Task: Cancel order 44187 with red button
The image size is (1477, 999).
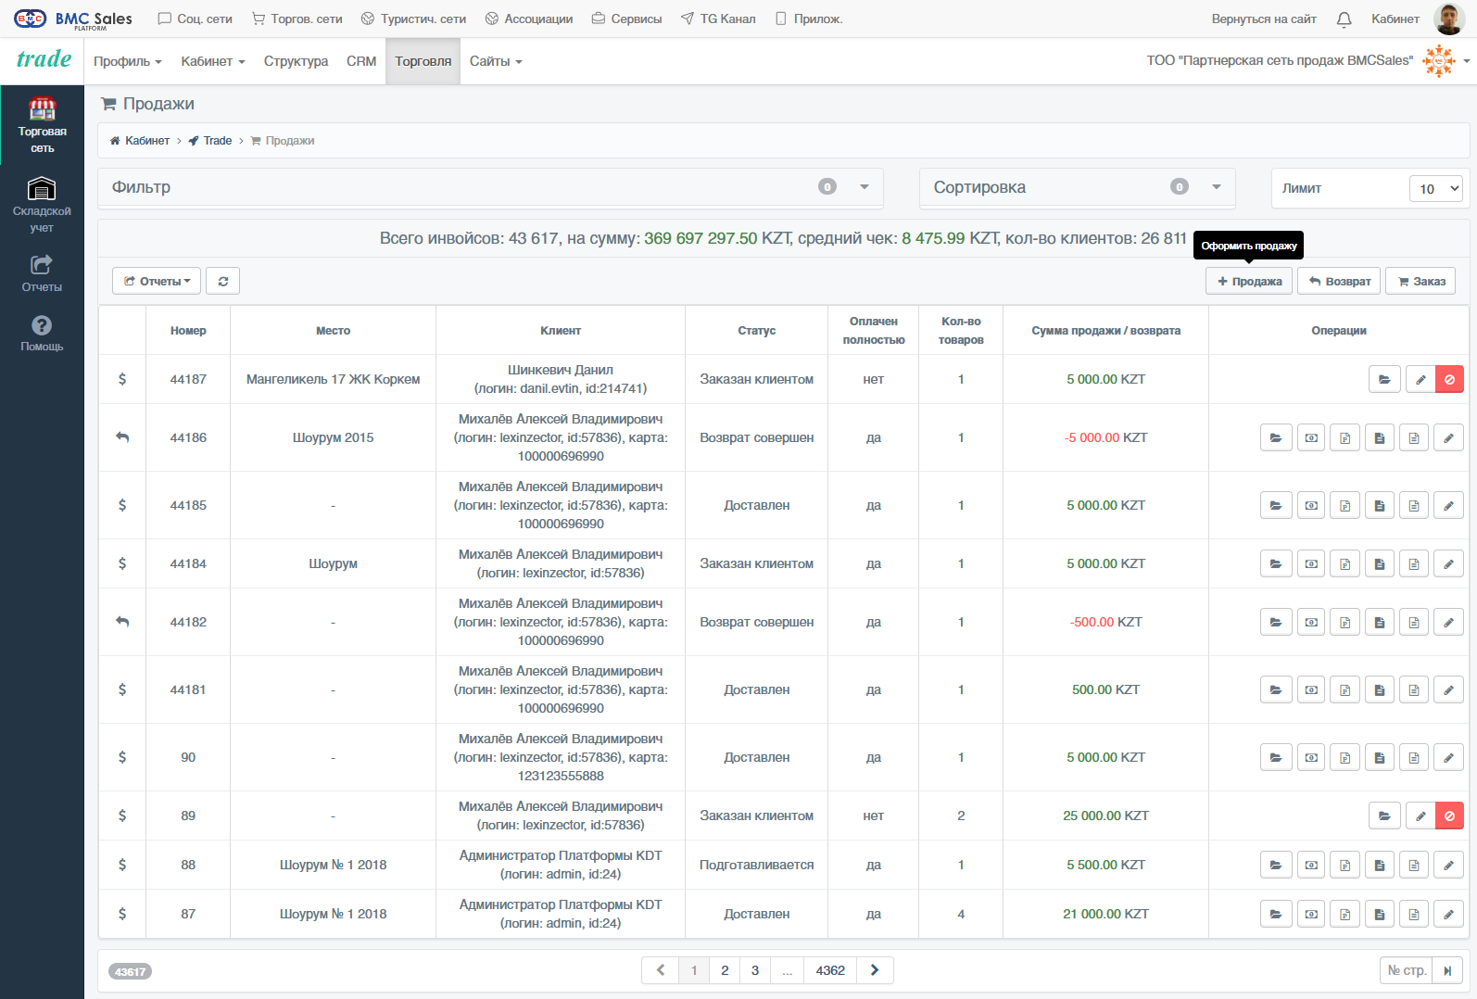Action: (1449, 379)
